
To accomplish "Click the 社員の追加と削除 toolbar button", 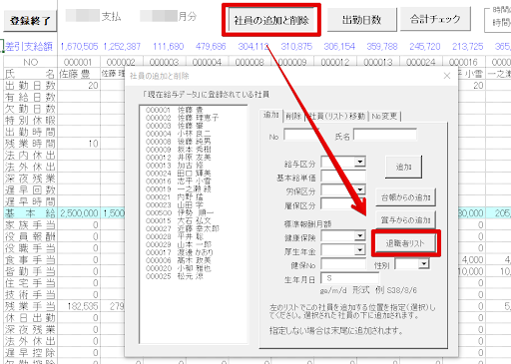I will pyautogui.click(x=271, y=20).
